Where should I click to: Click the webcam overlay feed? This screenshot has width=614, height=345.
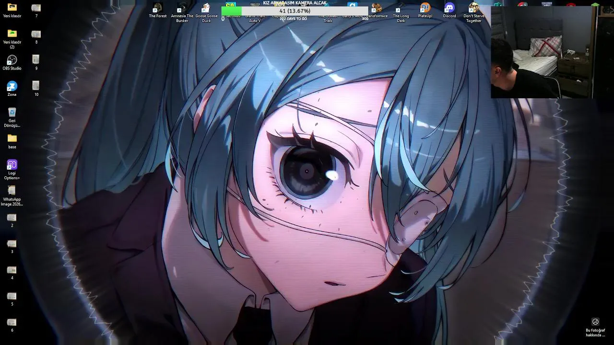(542, 52)
